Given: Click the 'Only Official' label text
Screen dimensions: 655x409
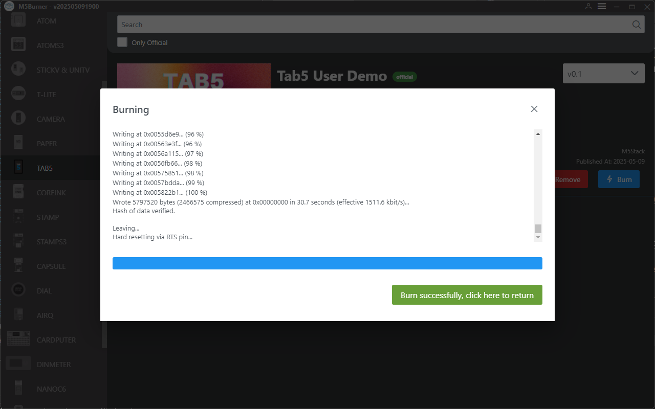Looking at the screenshot, I should coord(149,42).
